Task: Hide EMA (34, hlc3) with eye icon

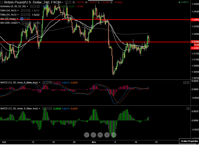Action: [22, 10]
